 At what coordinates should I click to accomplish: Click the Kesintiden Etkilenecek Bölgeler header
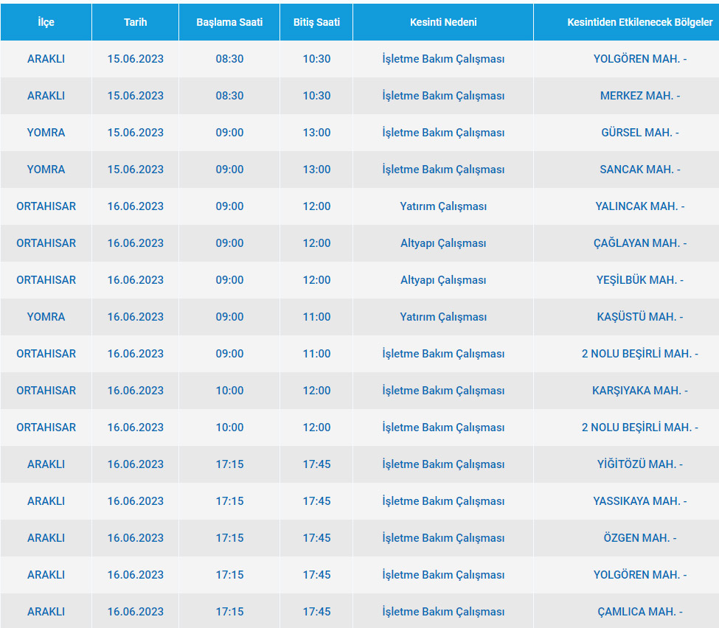(x=639, y=22)
